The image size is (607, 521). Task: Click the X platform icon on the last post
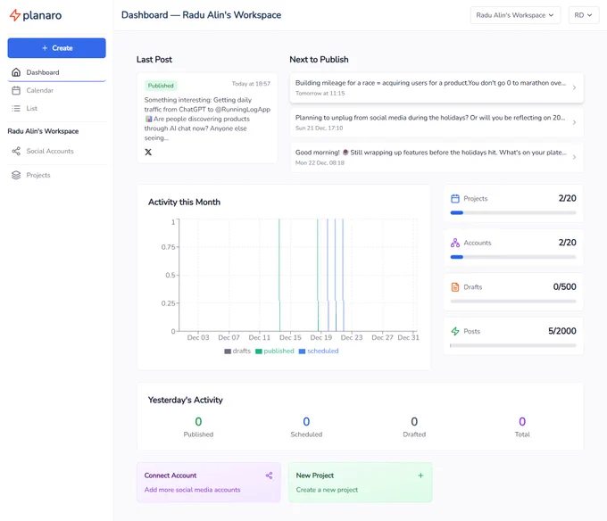[x=148, y=152]
